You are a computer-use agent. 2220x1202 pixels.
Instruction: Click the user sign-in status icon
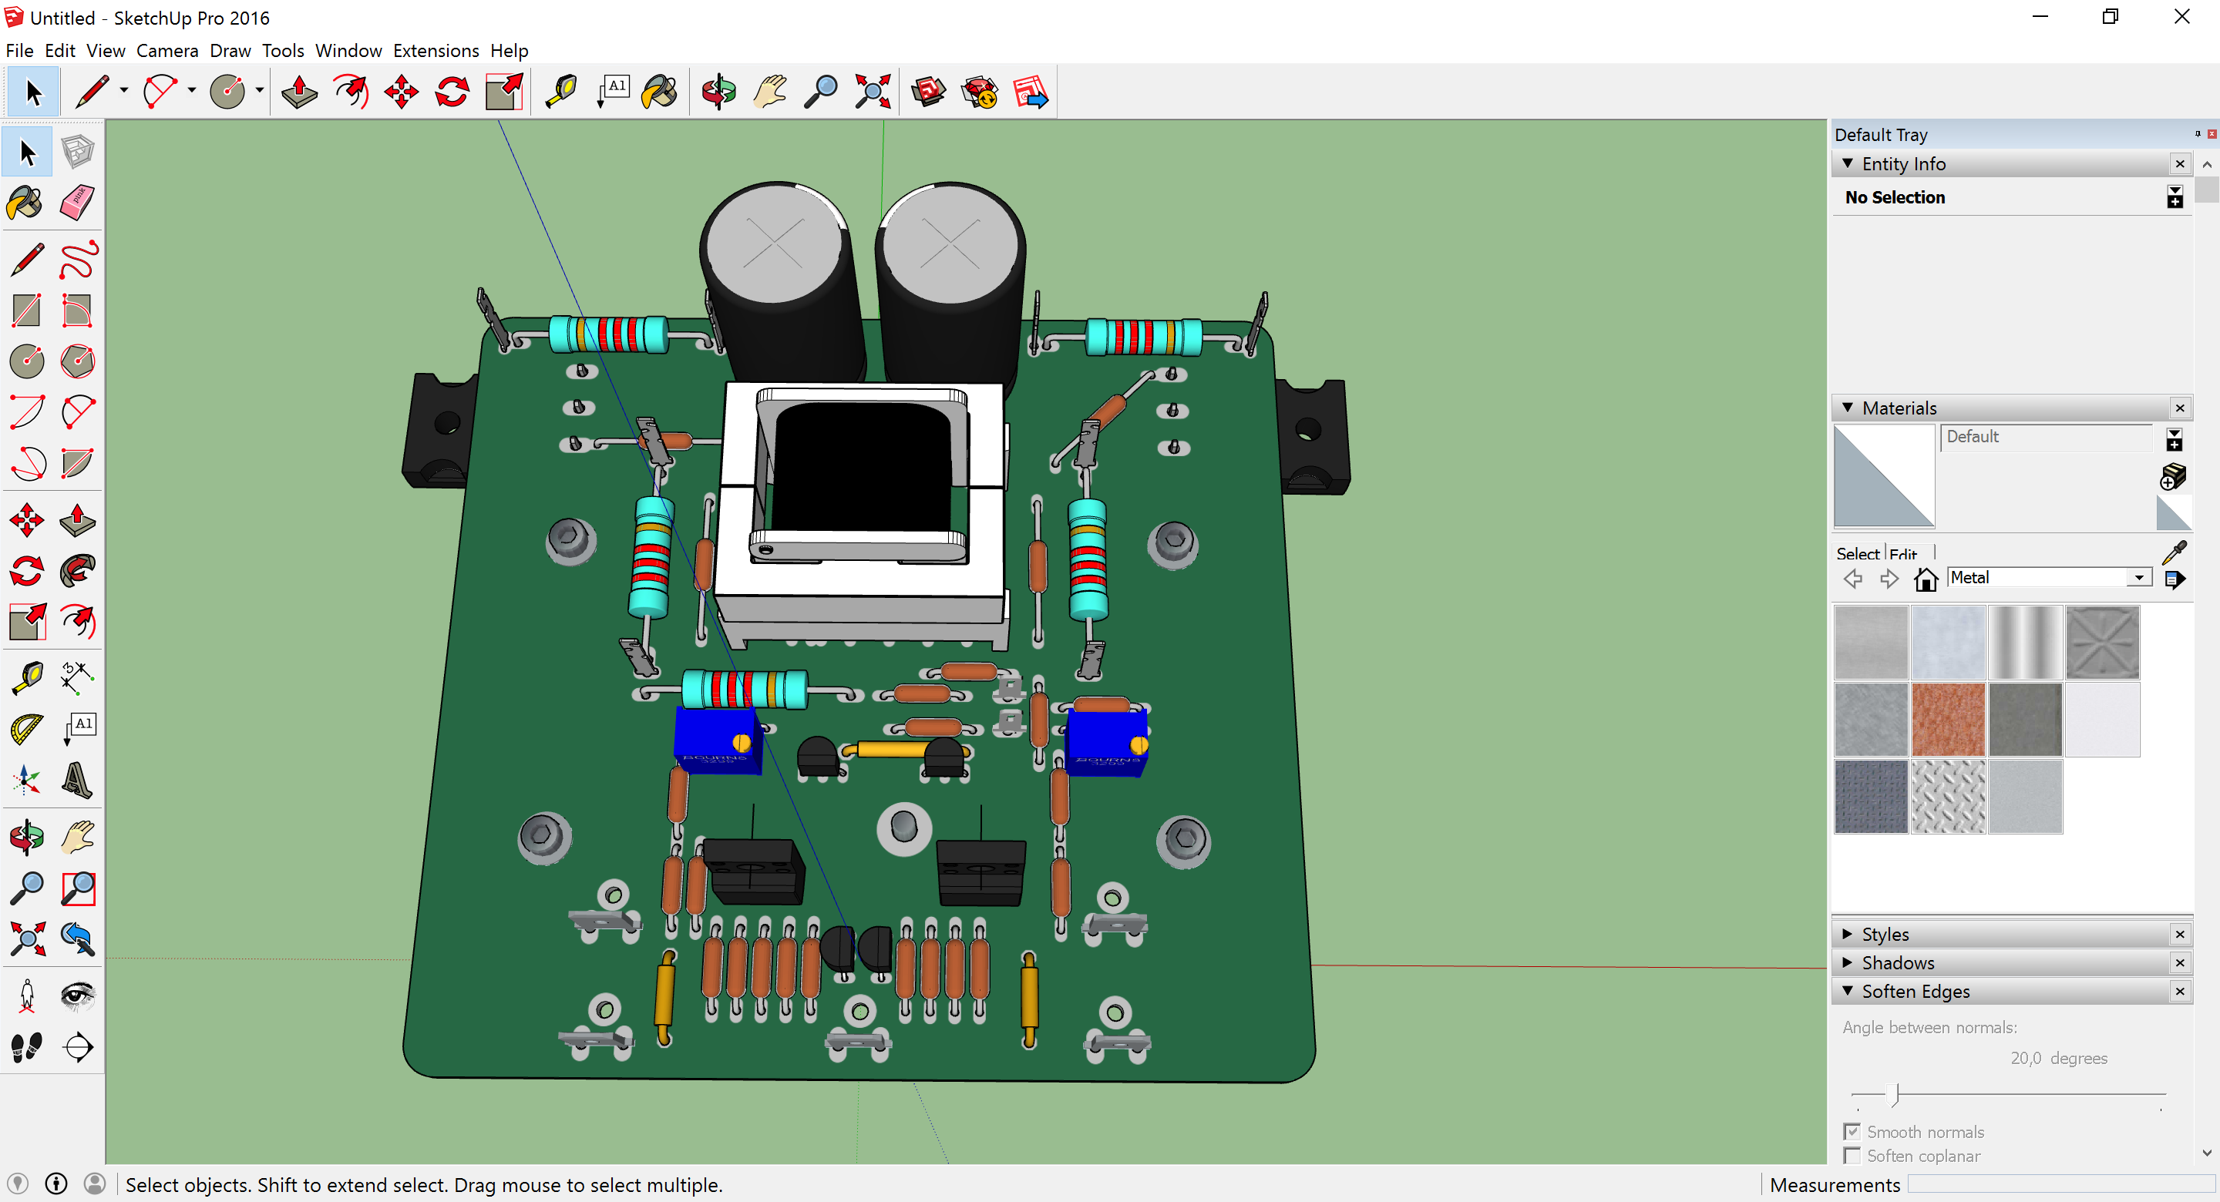tap(95, 1184)
